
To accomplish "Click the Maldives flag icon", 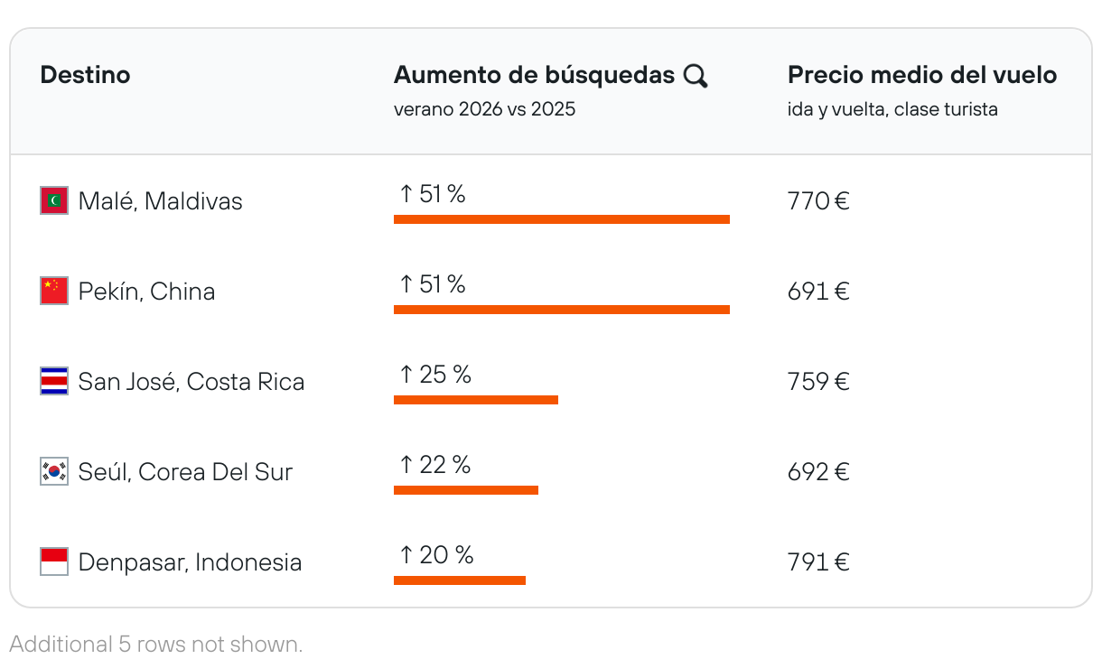I will click(54, 200).
